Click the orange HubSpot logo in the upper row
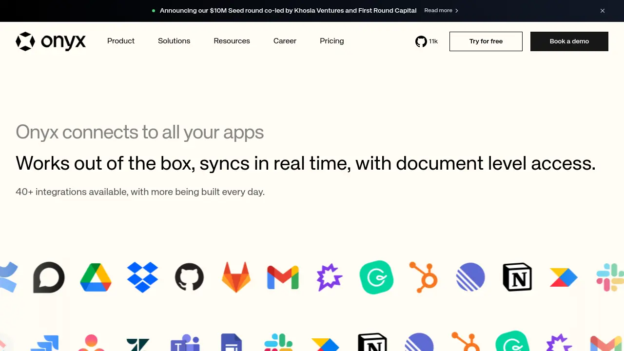This screenshot has width=624, height=351. click(x=423, y=277)
